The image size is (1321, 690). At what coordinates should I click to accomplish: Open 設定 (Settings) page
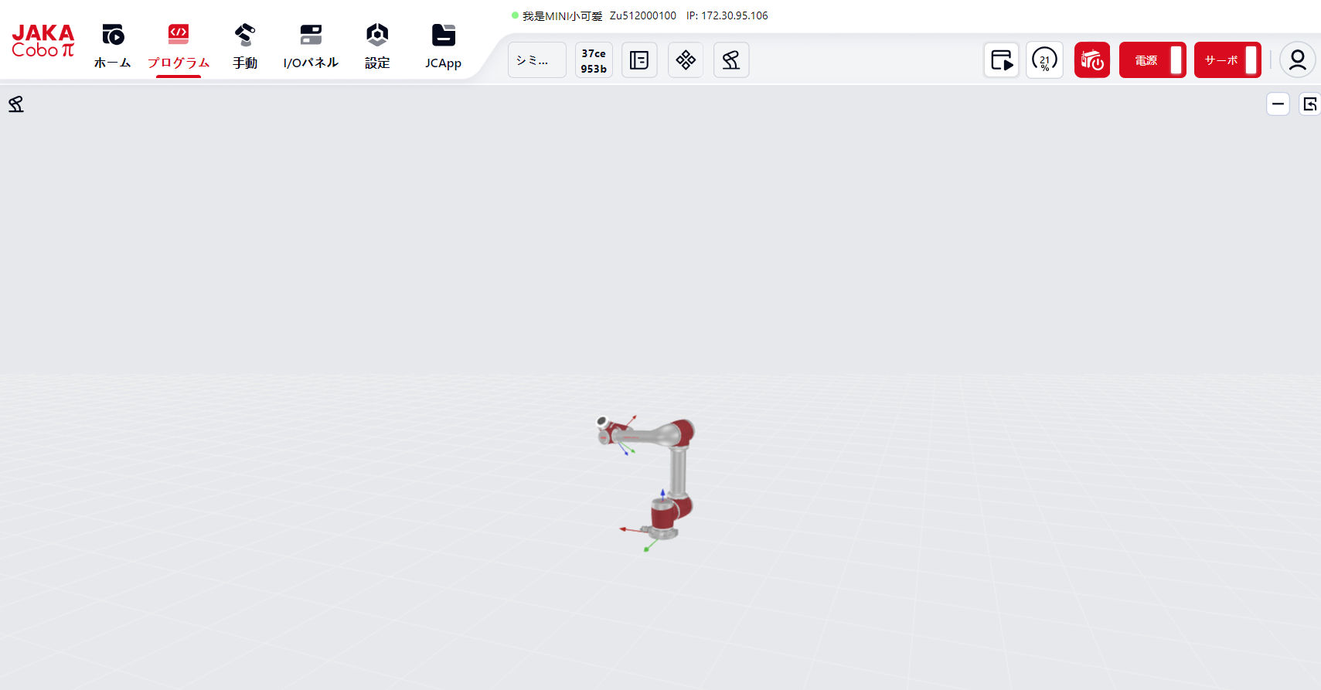click(377, 46)
